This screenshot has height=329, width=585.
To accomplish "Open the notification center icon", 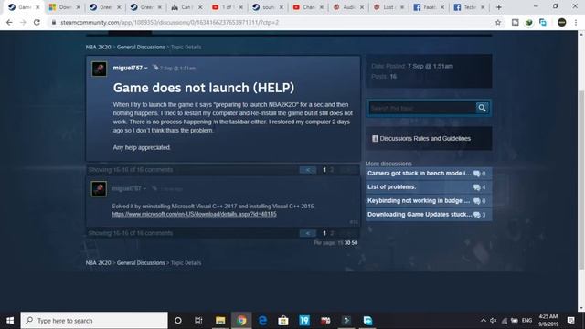I will point(570,321).
